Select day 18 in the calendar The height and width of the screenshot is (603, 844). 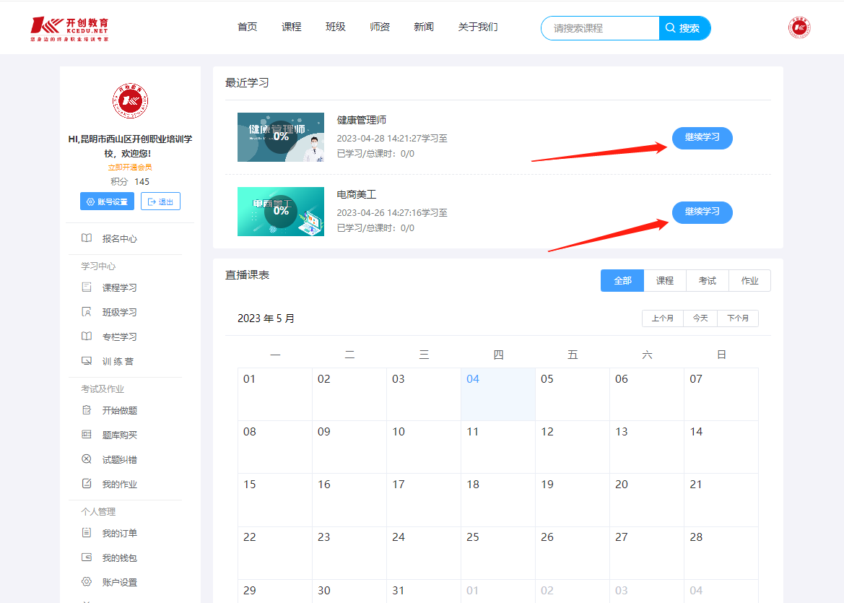[498, 500]
